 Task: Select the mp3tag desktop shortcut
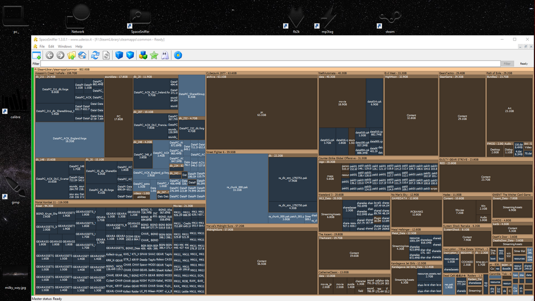point(327,19)
